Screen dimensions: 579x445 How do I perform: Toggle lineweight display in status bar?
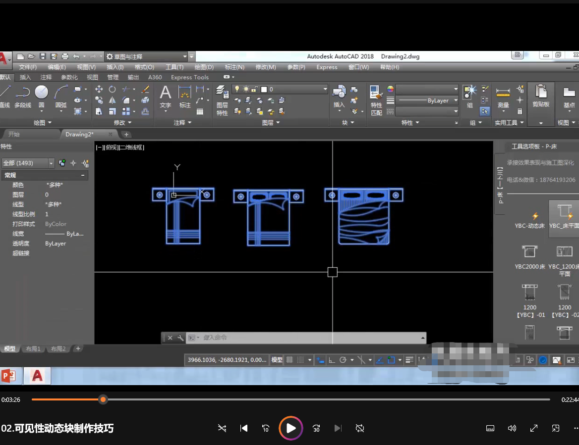pos(409,360)
